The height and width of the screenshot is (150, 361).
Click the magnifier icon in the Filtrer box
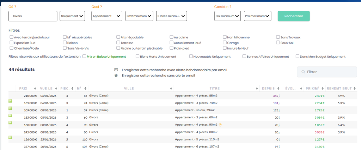(303, 72)
